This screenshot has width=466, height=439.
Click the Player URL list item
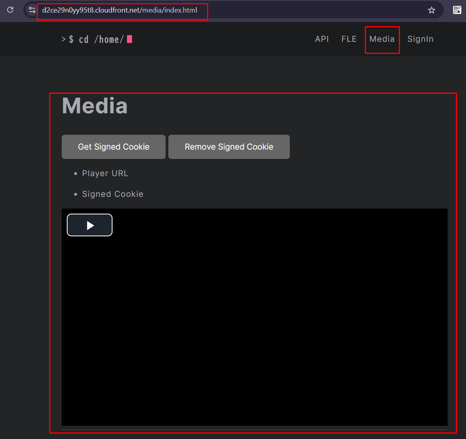click(x=105, y=173)
